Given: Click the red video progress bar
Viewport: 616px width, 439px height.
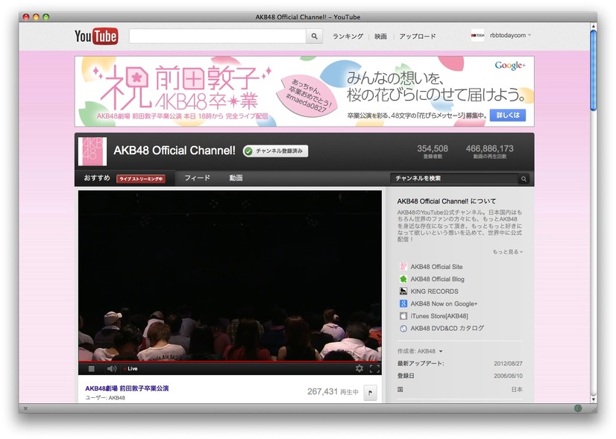Looking at the screenshot, I should click(230, 361).
